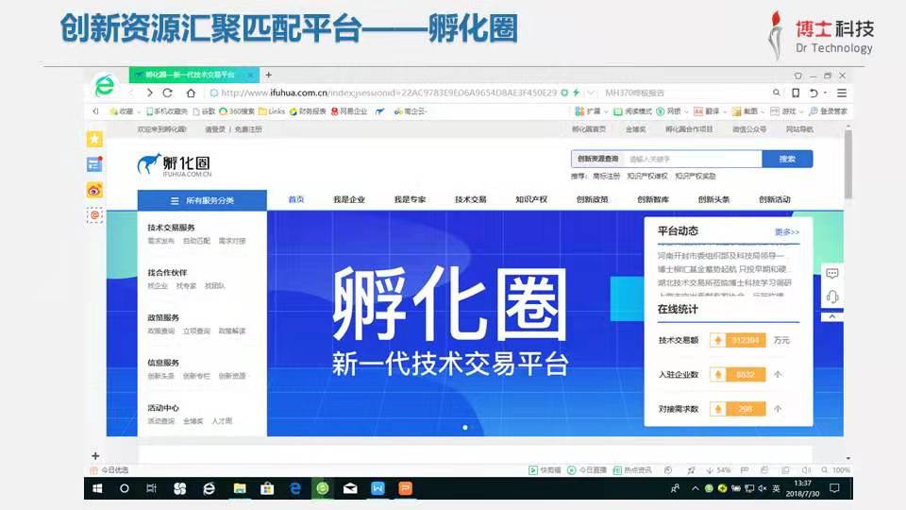Select the carousel dot indicator on banner
This screenshot has height=510, width=906.
(x=465, y=427)
